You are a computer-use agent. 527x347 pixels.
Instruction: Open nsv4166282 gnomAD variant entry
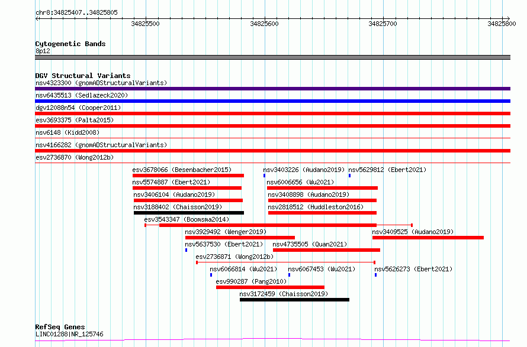point(101,145)
